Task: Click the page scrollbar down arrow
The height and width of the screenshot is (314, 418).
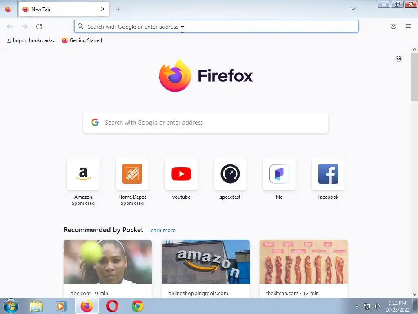Action: click(414, 294)
